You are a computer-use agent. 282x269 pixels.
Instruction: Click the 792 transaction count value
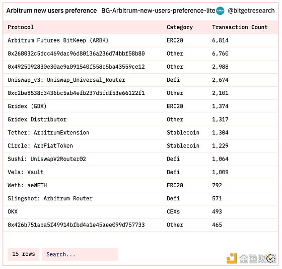point(217,185)
